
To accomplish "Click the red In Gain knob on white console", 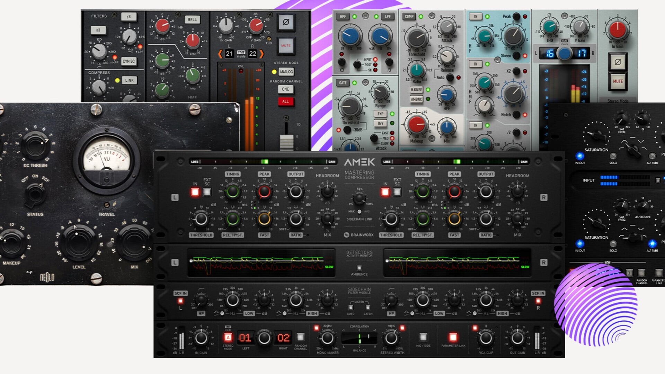I will [x=618, y=29].
